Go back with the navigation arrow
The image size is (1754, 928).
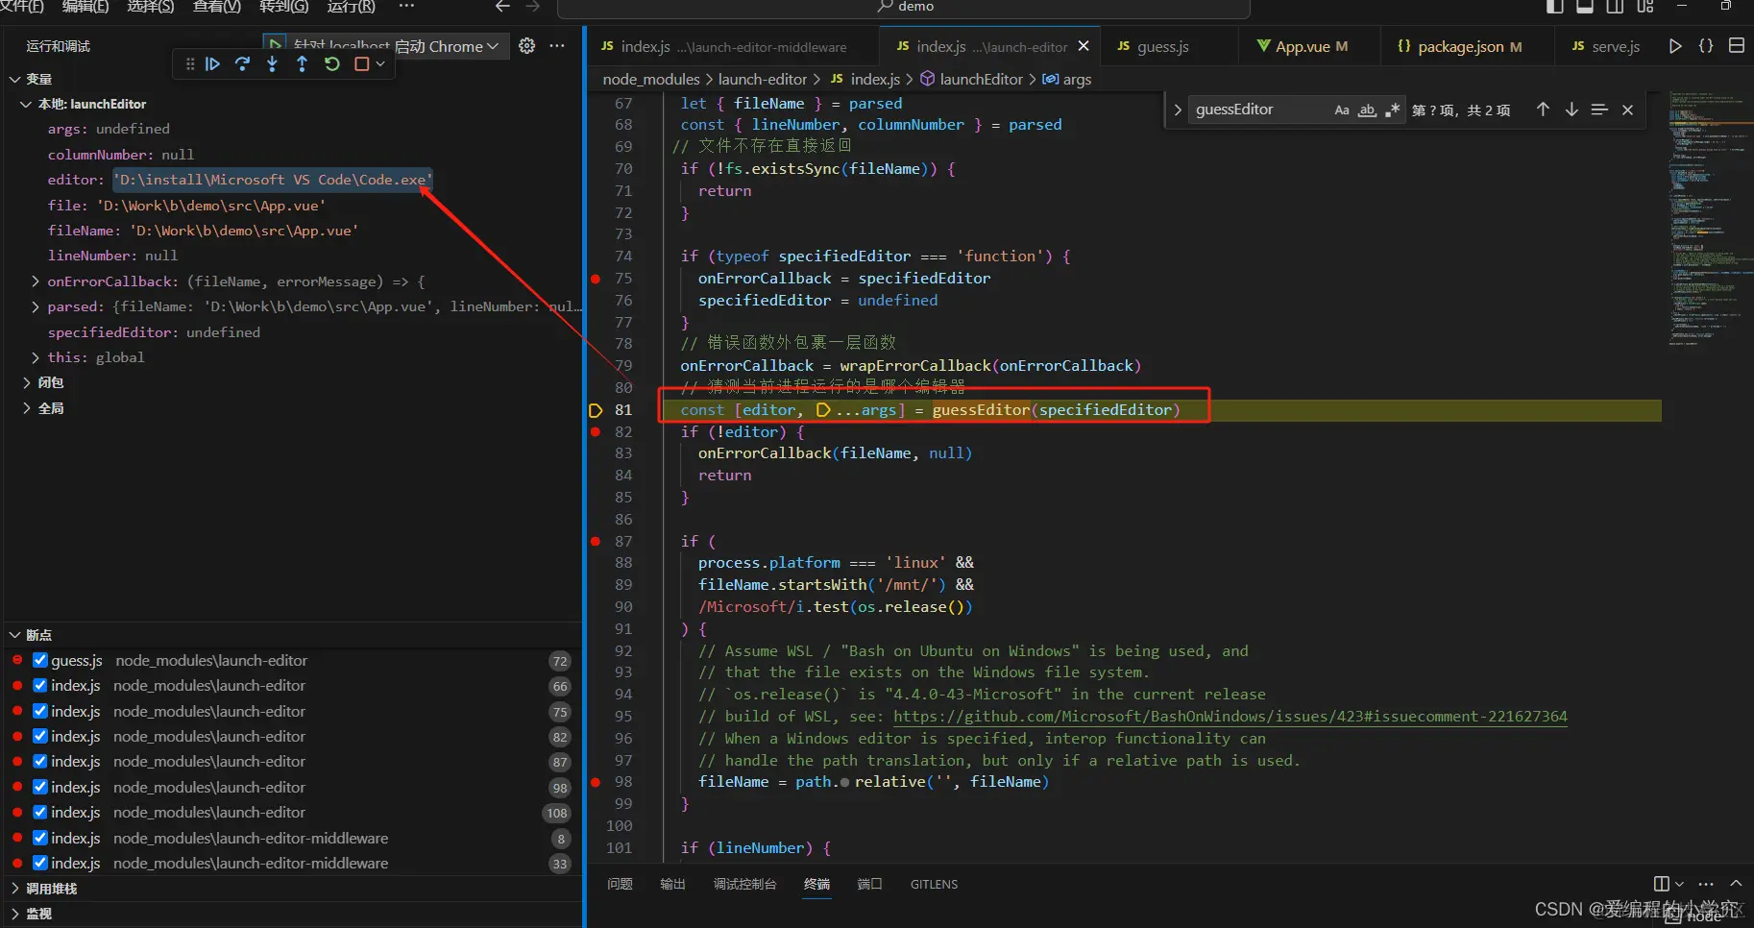point(502,7)
